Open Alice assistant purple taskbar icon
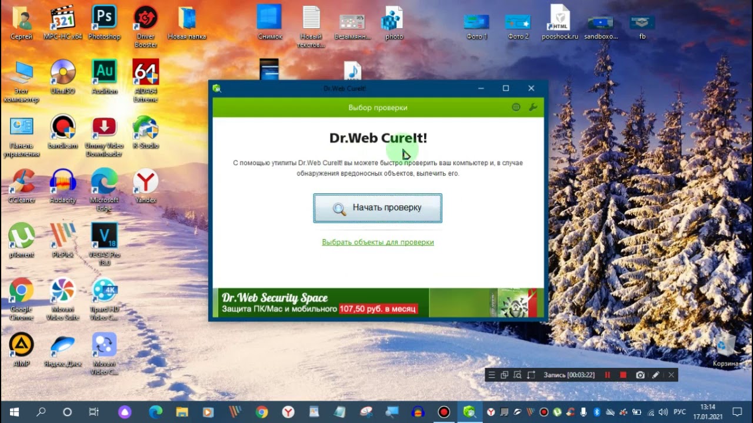 125,412
